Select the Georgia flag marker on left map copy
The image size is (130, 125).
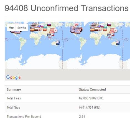pos(40,29)
